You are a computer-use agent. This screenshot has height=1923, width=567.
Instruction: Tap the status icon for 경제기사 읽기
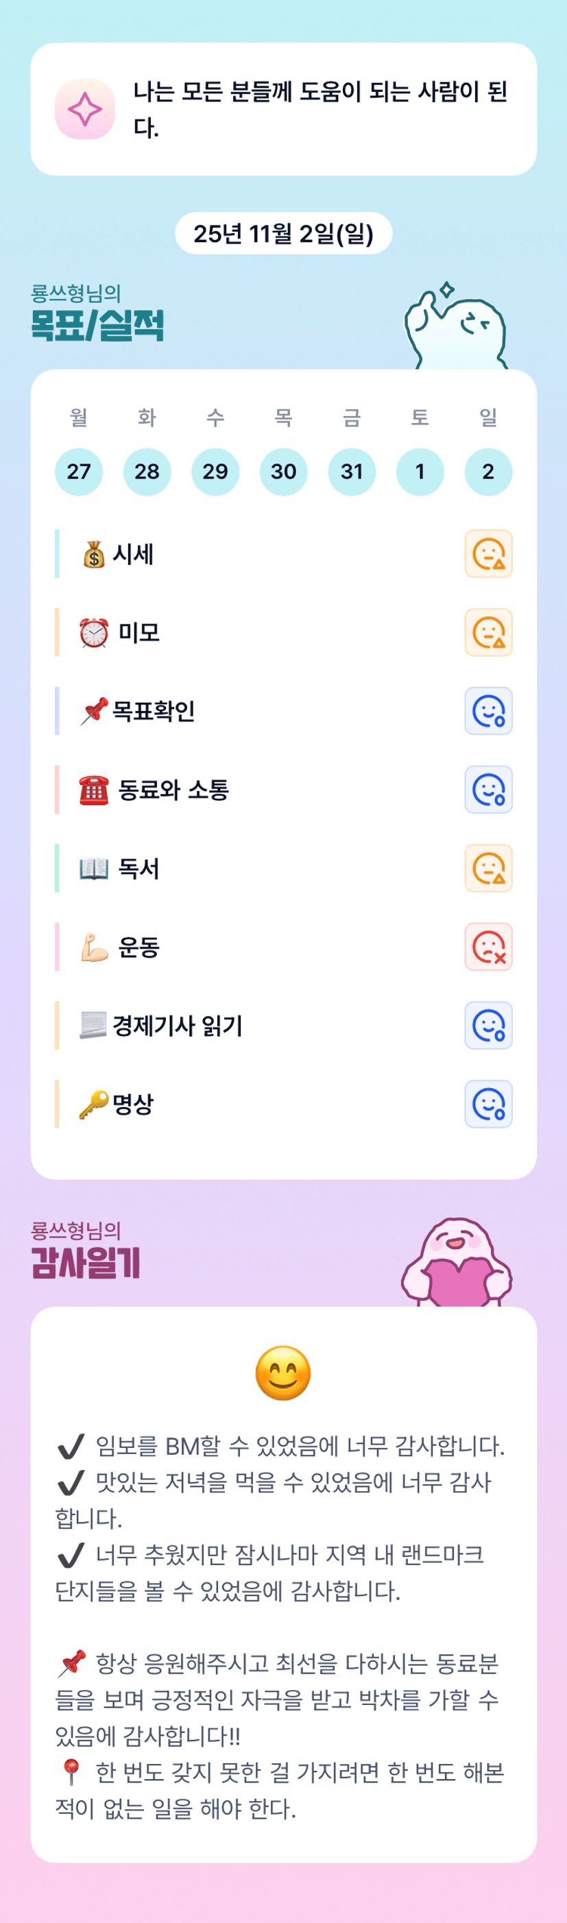tap(488, 1025)
